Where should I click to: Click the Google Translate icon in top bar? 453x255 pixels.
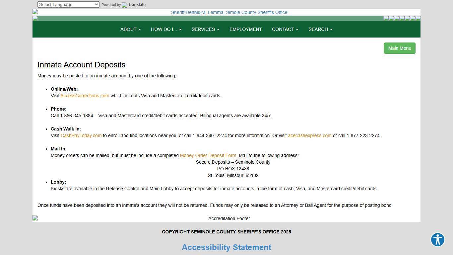click(124, 5)
